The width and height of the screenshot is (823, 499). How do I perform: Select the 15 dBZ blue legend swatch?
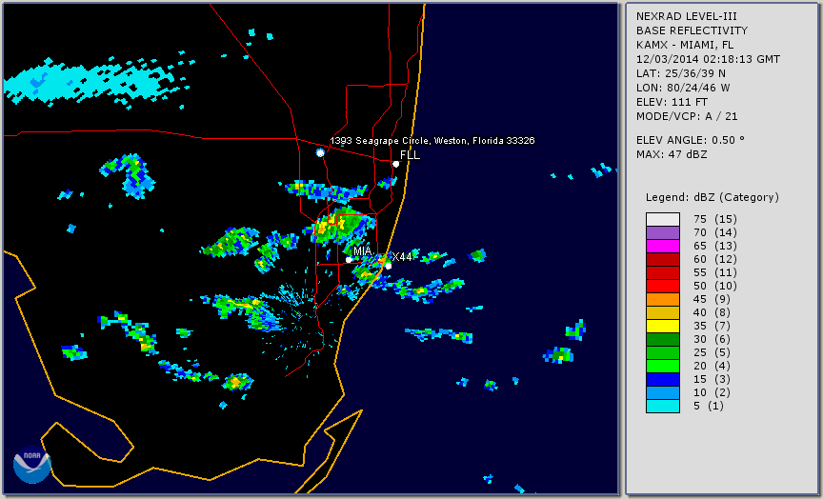pos(662,379)
